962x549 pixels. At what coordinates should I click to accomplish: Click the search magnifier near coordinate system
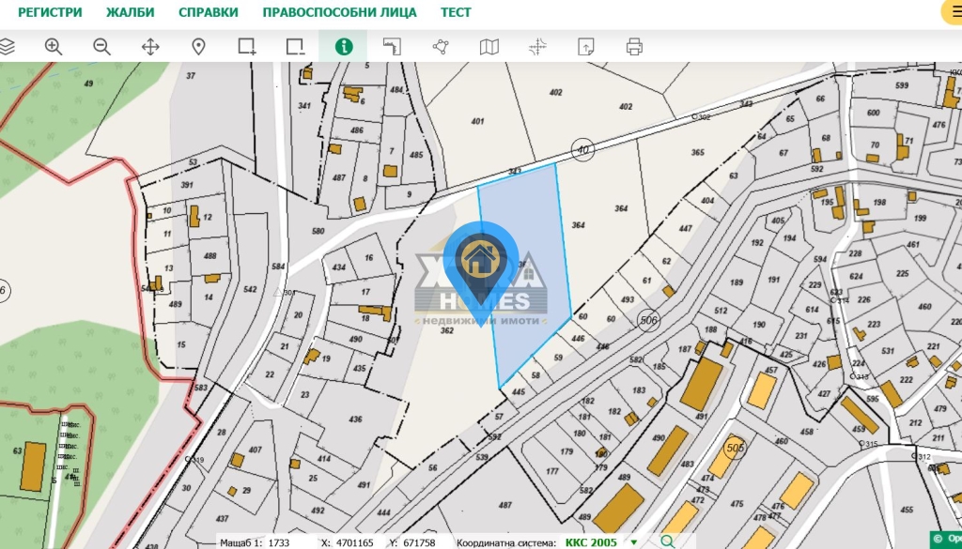click(667, 541)
